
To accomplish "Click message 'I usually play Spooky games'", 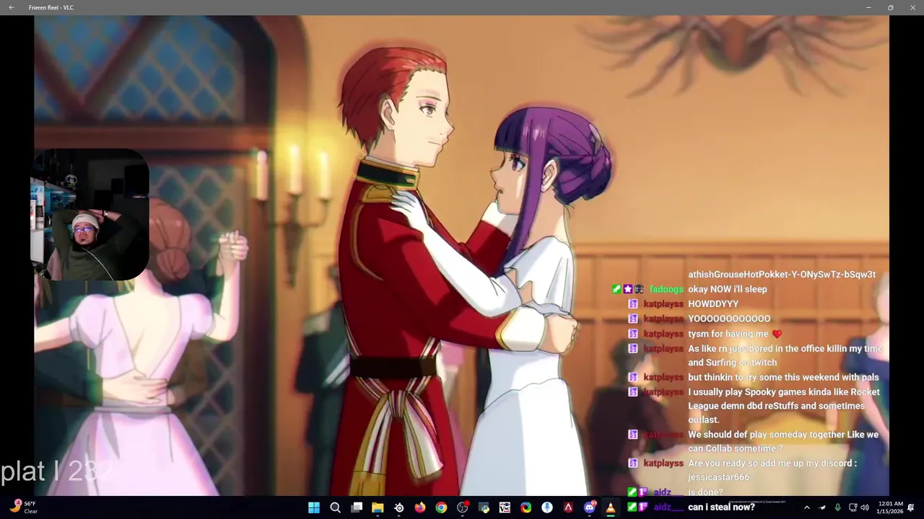I will 784,406.
